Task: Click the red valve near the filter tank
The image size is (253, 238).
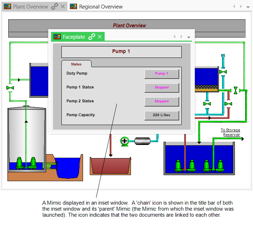Action: [x=228, y=104]
